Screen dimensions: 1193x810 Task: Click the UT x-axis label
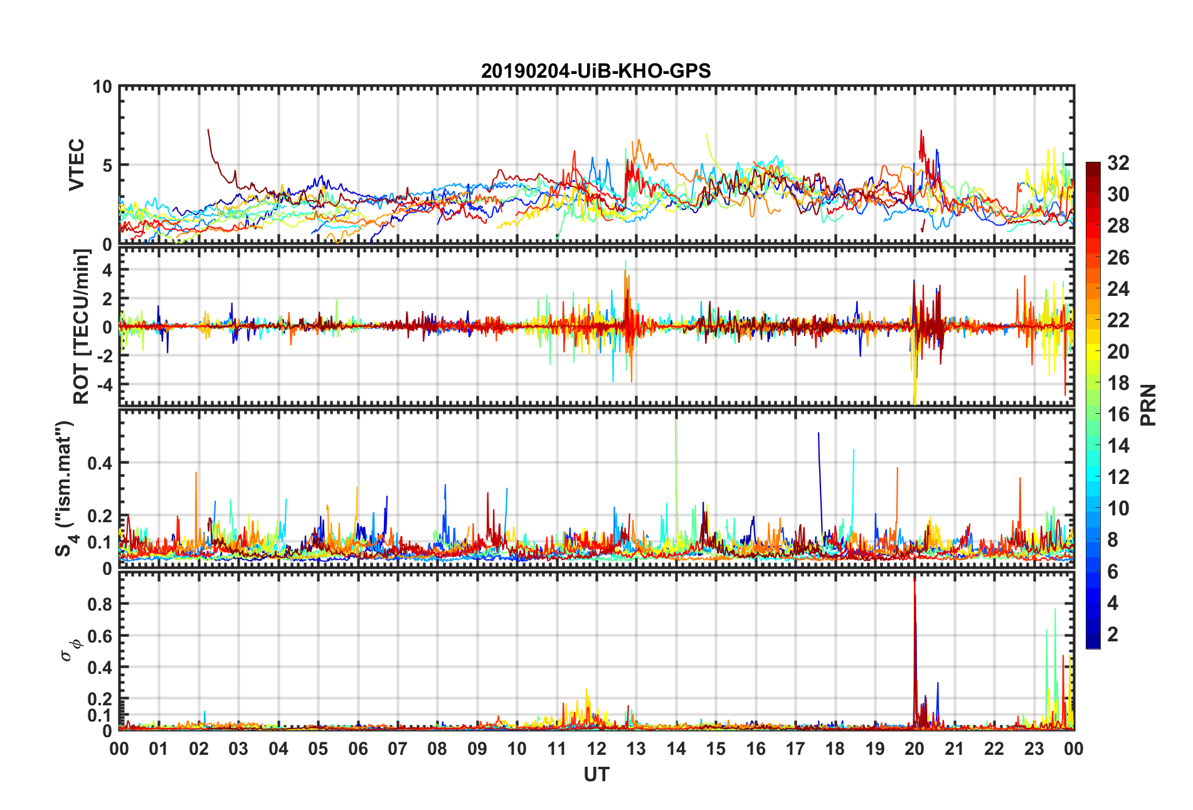(596, 775)
